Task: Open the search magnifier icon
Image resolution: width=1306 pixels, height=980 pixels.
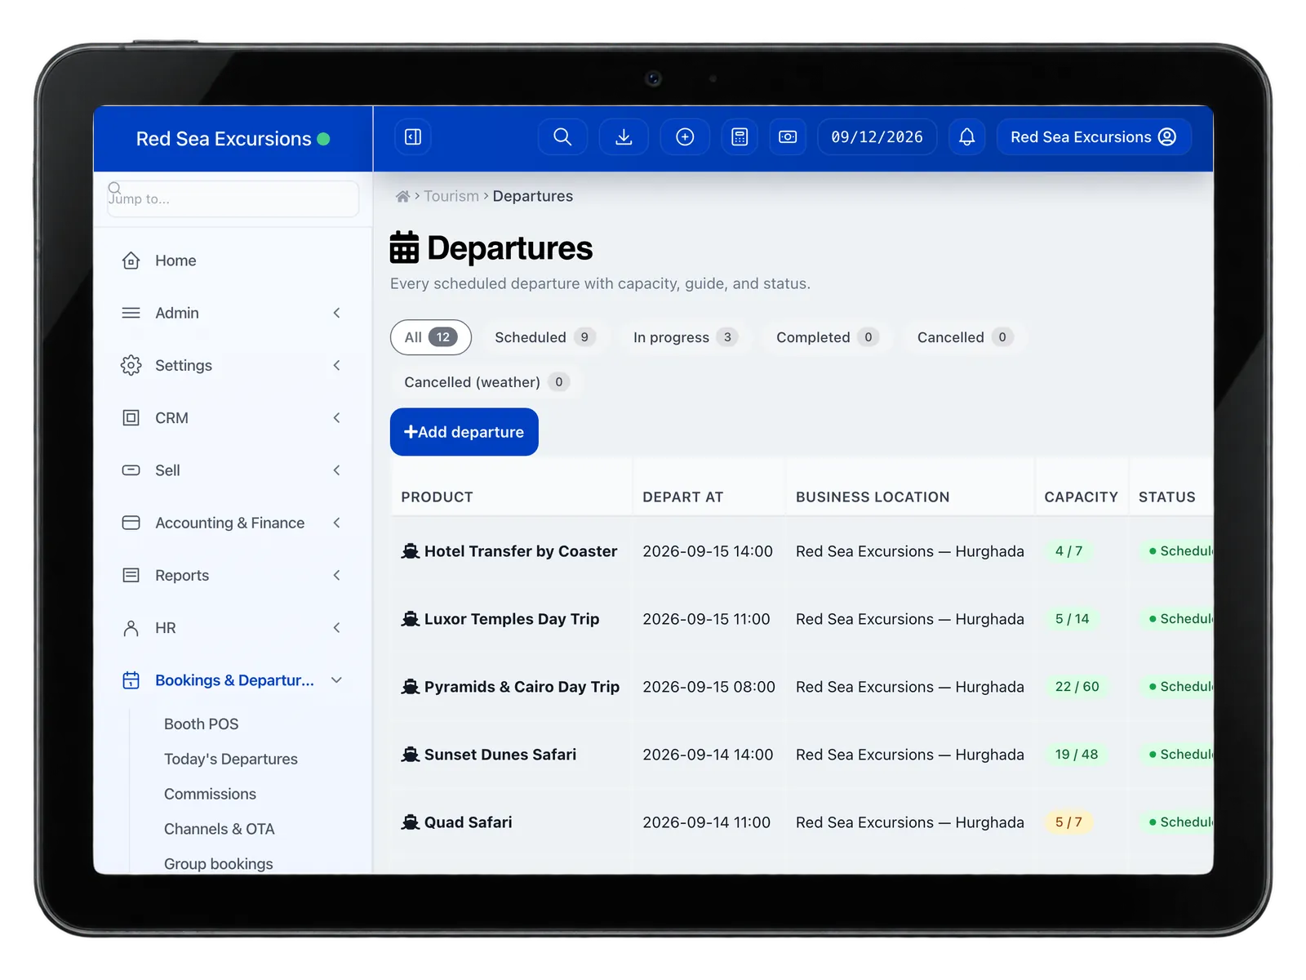Action: coord(562,137)
